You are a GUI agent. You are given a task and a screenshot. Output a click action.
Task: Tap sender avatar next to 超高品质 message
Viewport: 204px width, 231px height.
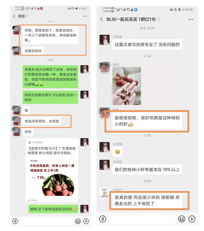pos(84,209)
